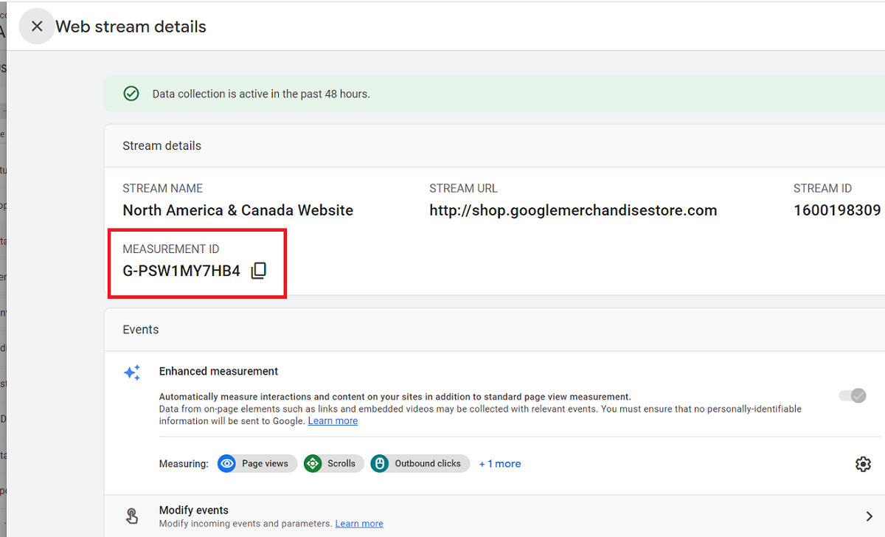Open Enhanced measurement Learn more link
The height and width of the screenshot is (537, 885).
(333, 420)
